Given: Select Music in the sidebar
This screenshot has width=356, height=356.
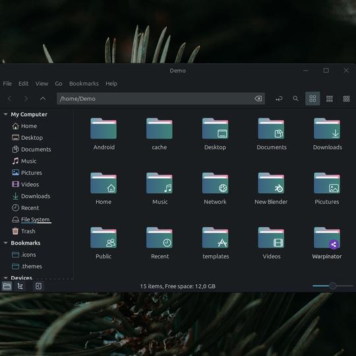Looking at the screenshot, I should coord(24,161).
